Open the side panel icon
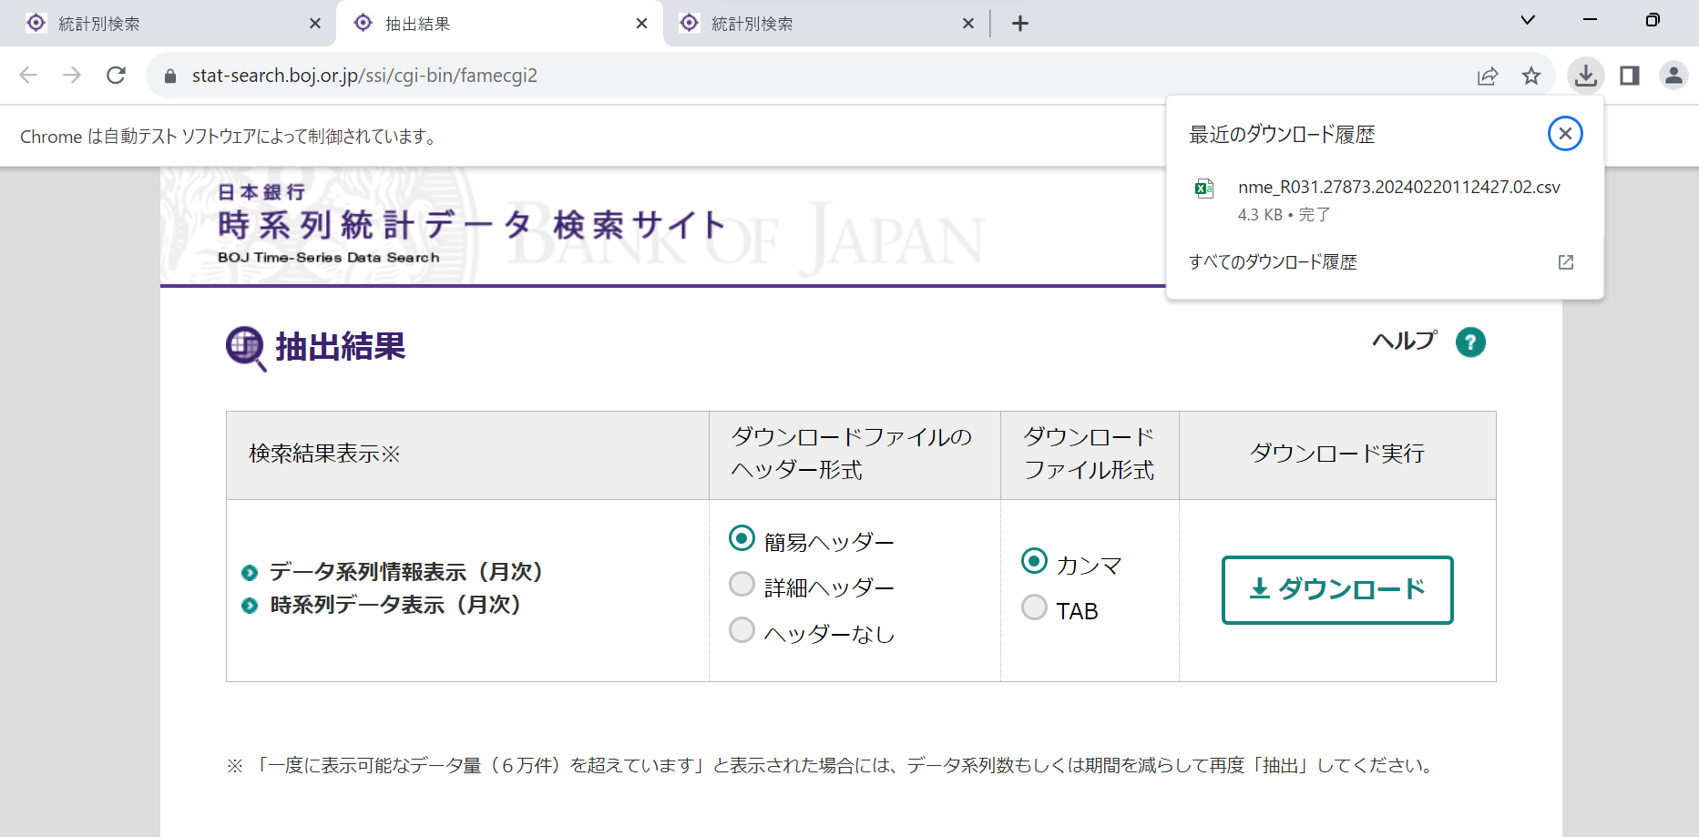The height and width of the screenshot is (837, 1699). pyautogui.click(x=1630, y=76)
